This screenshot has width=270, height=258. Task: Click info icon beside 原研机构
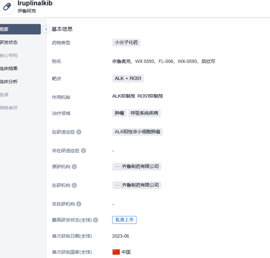click(74, 167)
